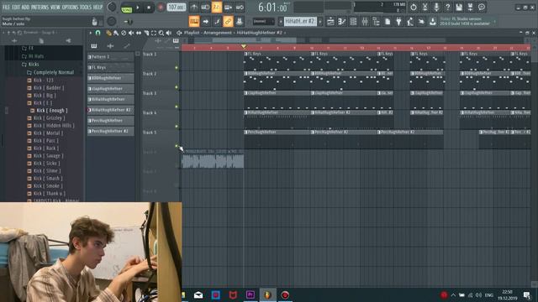Viewport: 538px width, 302px height.
Task: Open the OPTIONS menu
Action: [x=70, y=7]
